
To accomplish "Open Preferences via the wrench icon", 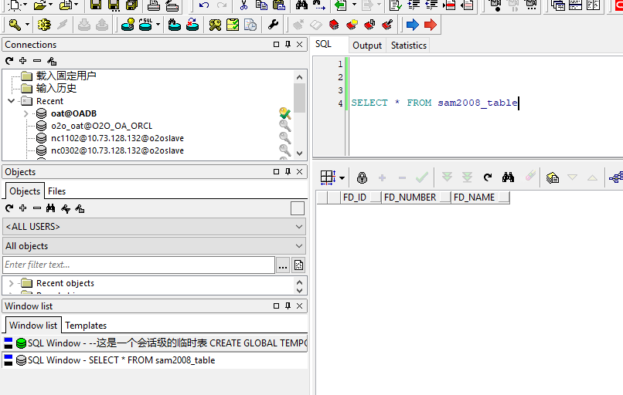I will [x=273, y=25].
